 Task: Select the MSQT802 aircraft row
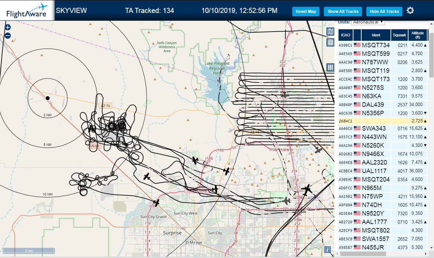[x=383, y=230]
